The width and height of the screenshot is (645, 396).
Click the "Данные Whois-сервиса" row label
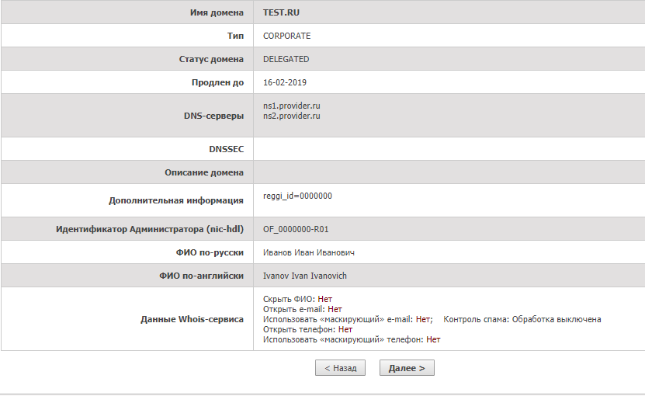(x=192, y=319)
